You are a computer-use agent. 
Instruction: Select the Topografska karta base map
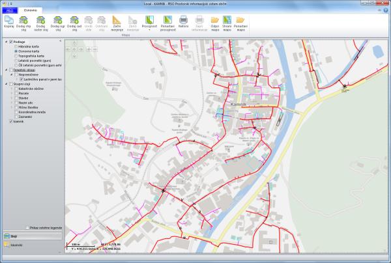16,56
